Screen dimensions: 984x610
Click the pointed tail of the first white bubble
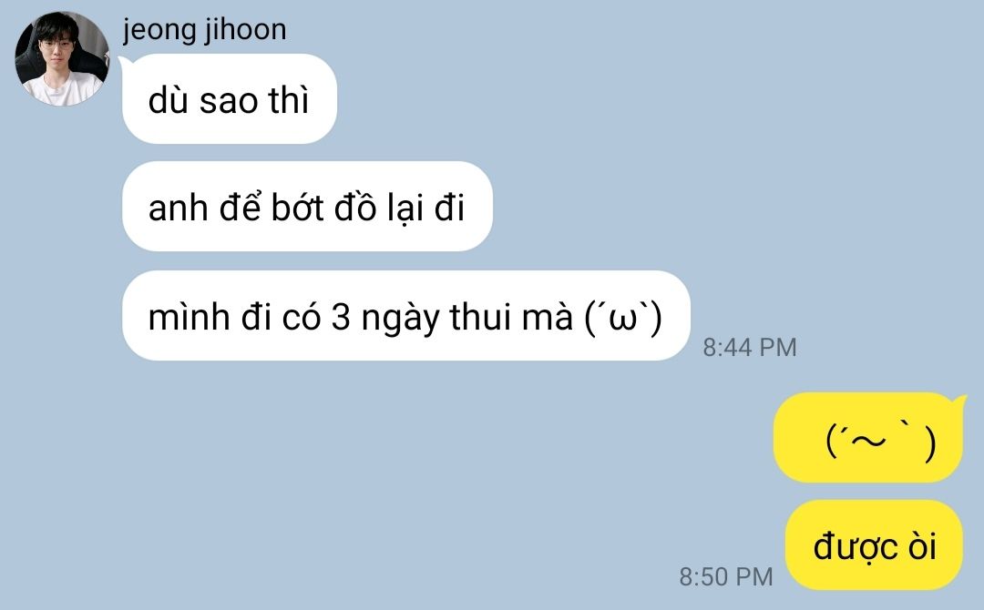tap(123, 61)
